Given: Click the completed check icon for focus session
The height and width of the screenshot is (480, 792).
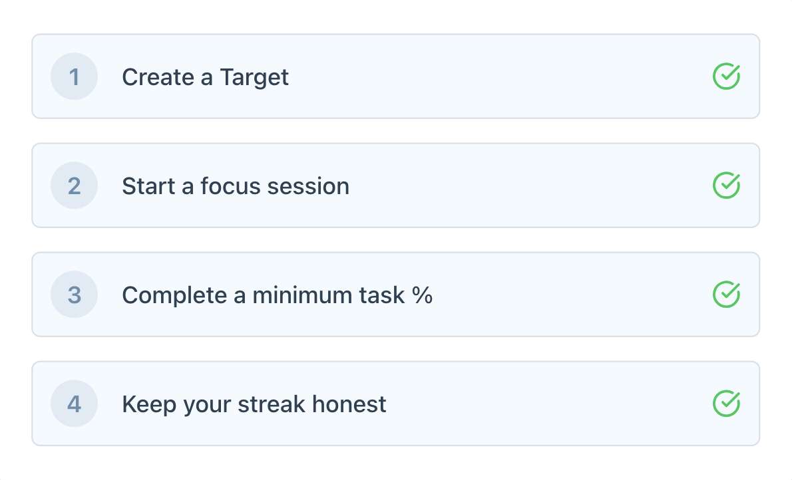Looking at the screenshot, I should coord(726,185).
